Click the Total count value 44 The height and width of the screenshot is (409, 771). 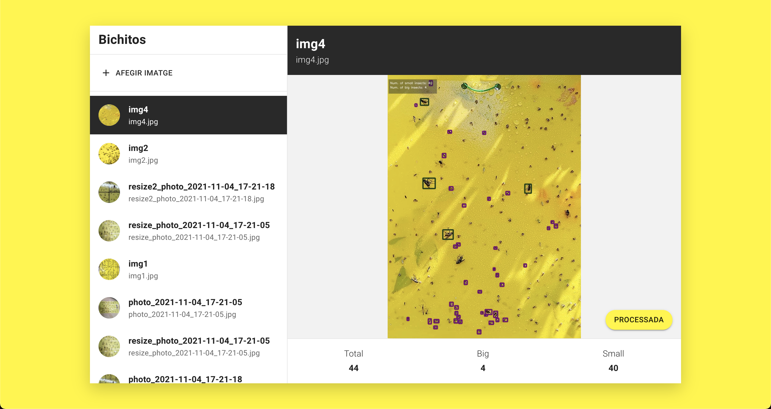(x=353, y=368)
